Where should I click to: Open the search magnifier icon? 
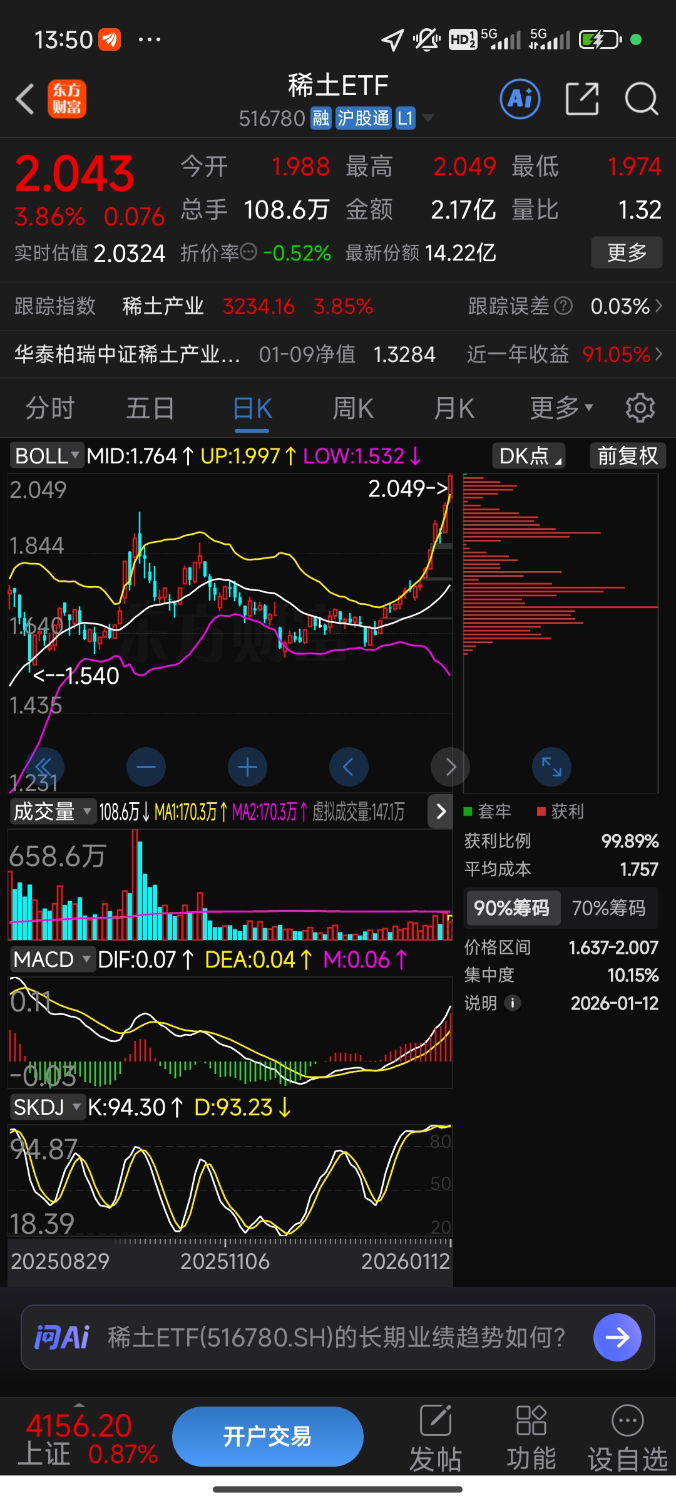click(642, 99)
